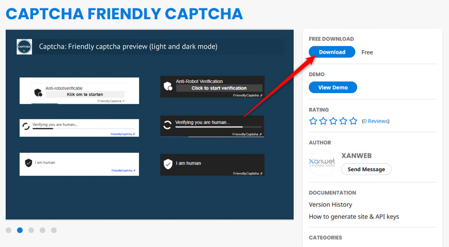
Task: Select the first rating star
Action: coord(313,121)
